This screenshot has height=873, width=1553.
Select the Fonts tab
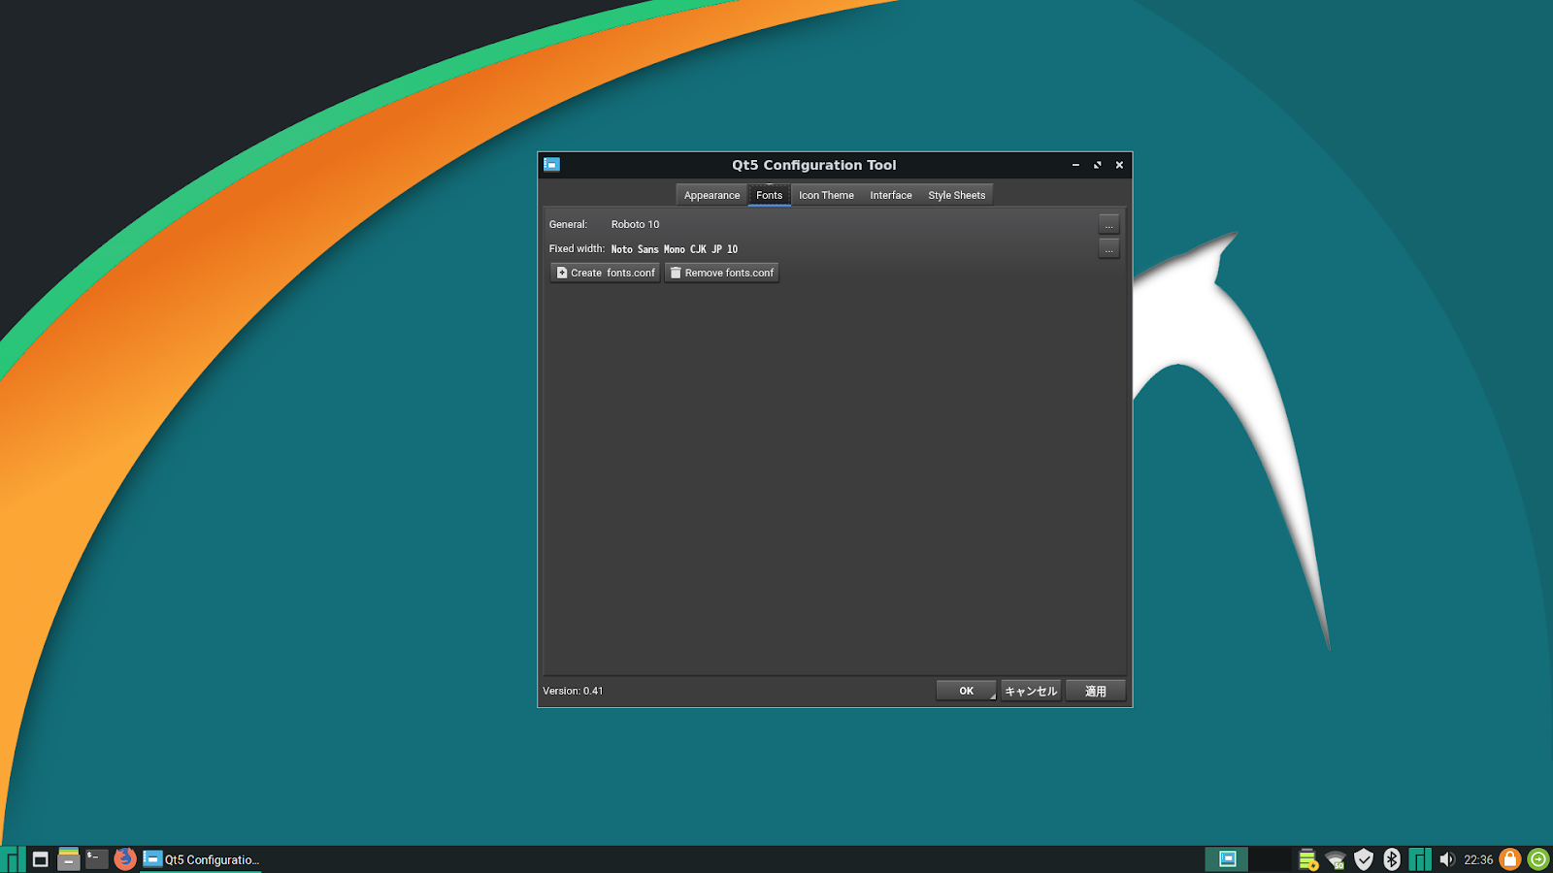point(769,195)
